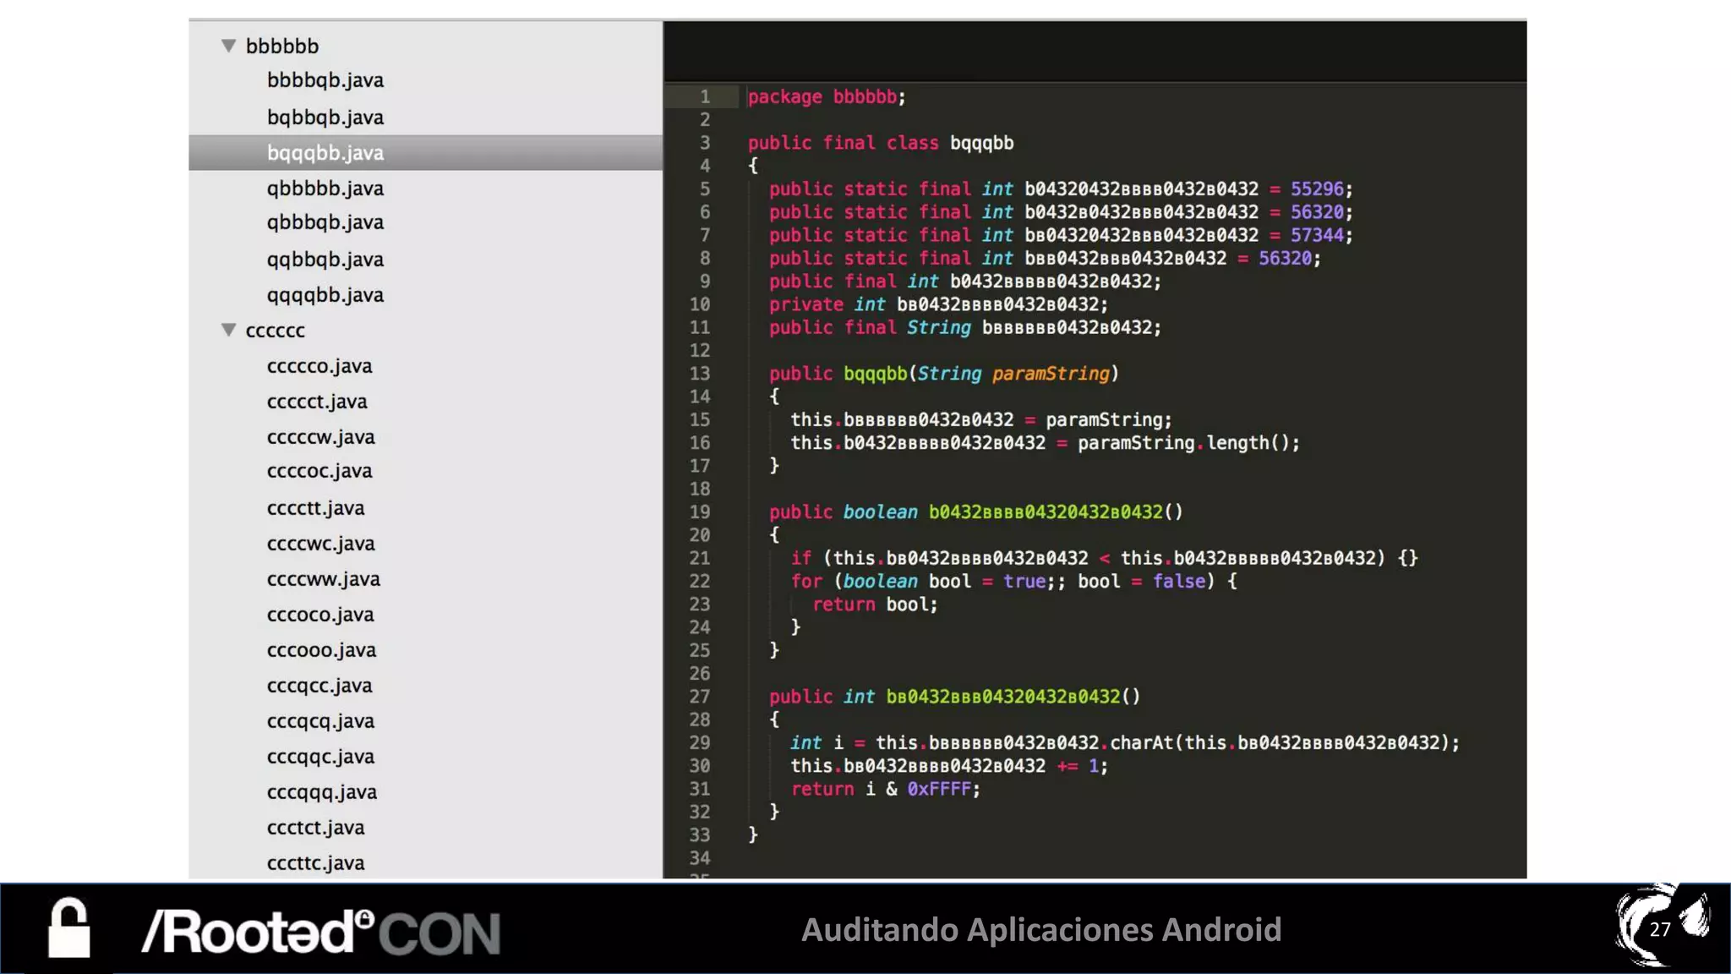The width and height of the screenshot is (1731, 974).
Task: Click line number 27 in the gutter
Action: pos(700,696)
